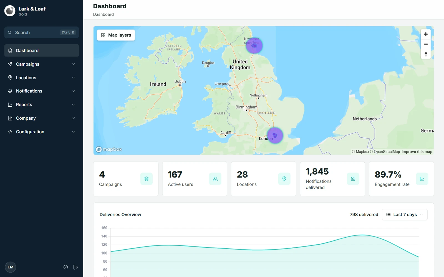Expand the Campaigns menu chevron
This screenshot has width=444, height=277.
tap(74, 64)
